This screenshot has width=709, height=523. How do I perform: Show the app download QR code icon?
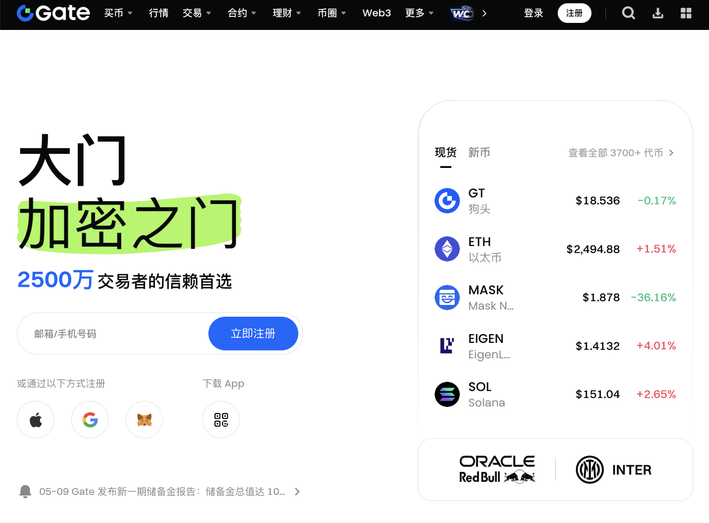coord(221,420)
